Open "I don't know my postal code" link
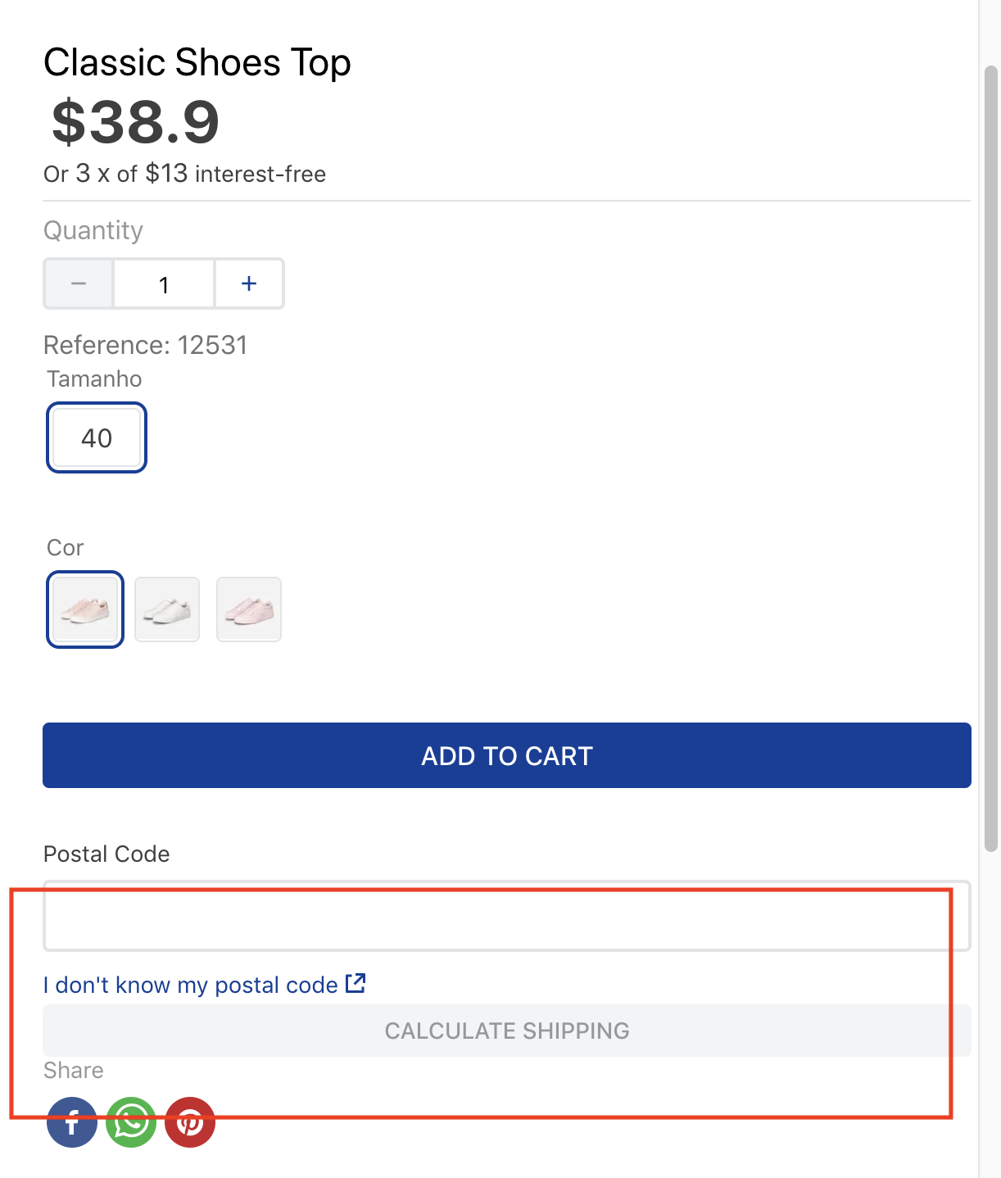 pos(191,985)
